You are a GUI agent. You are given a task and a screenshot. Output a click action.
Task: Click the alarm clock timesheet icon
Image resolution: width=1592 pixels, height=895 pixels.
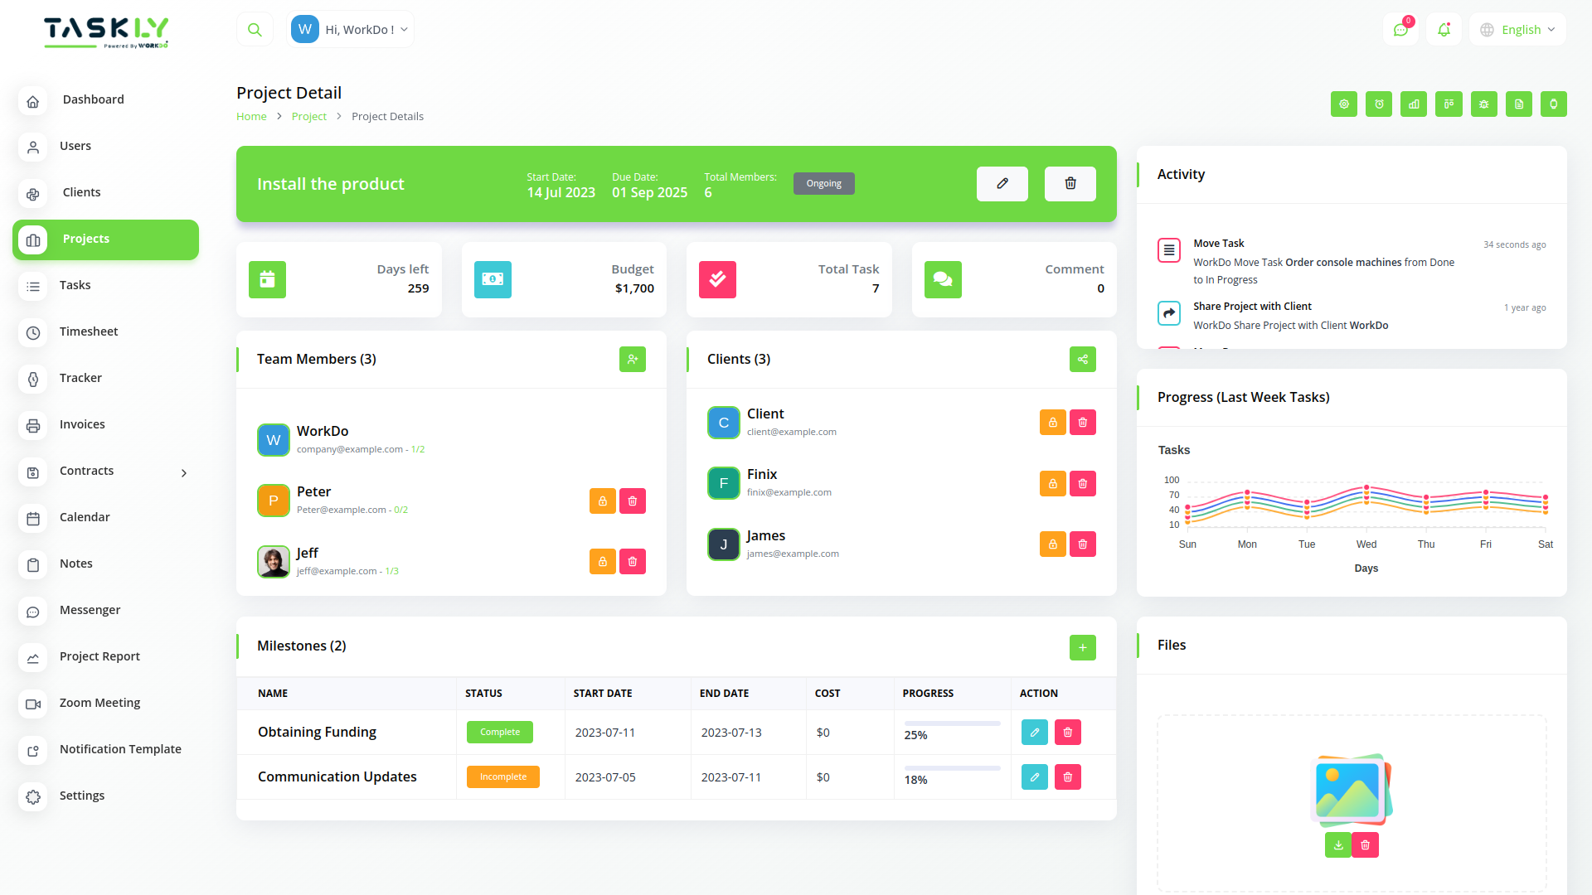(x=1379, y=104)
